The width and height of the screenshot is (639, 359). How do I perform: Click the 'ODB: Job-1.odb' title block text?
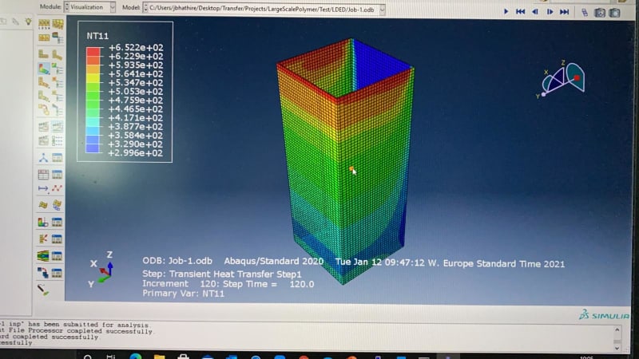177,261
